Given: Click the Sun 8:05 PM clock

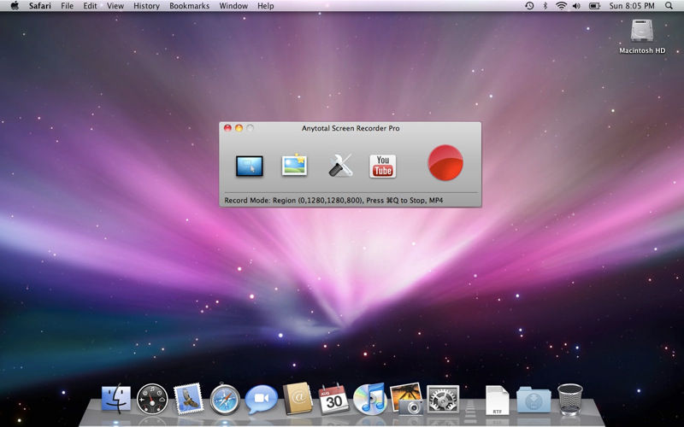Looking at the screenshot, I should (632, 6).
